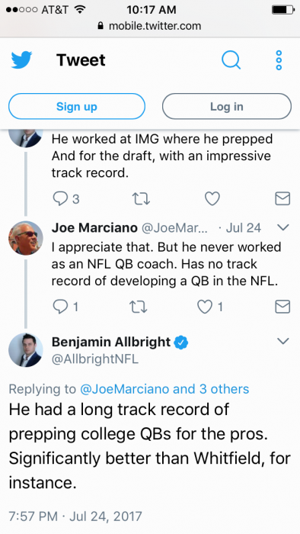This screenshot has height=534, width=300.
Task: Tap the mobile.twitter.com address bar
Action: click(150, 26)
